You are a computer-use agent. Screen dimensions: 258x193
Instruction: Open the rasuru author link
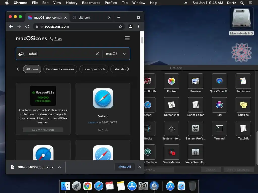(x=92, y=122)
